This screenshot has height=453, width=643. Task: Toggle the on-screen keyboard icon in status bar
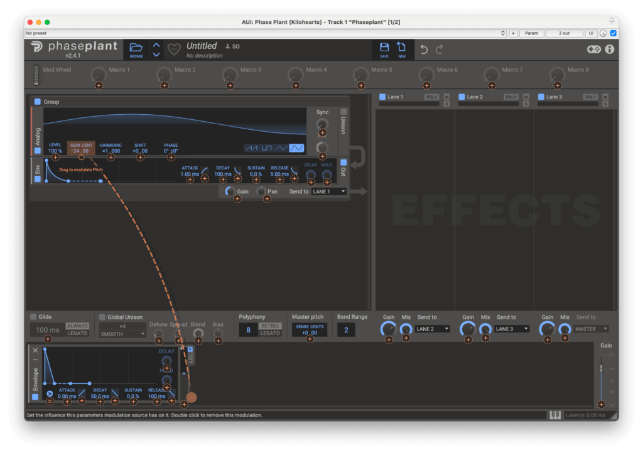555,415
